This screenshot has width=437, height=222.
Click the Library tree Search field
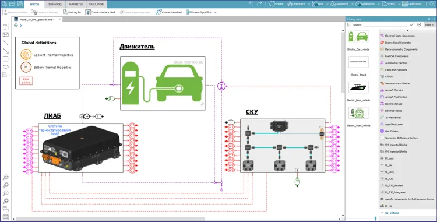tap(385, 25)
